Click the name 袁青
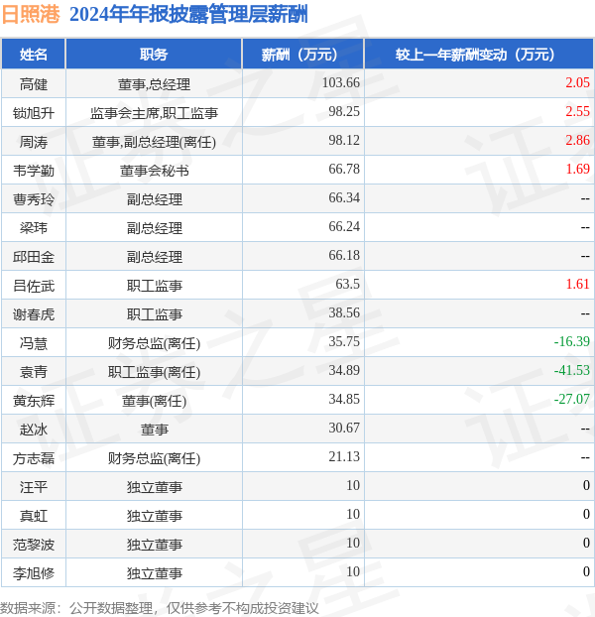 click(34, 372)
